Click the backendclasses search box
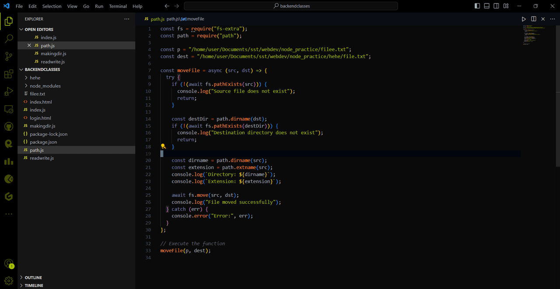Image resolution: width=560 pixels, height=289 pixels. click(291, 6)
